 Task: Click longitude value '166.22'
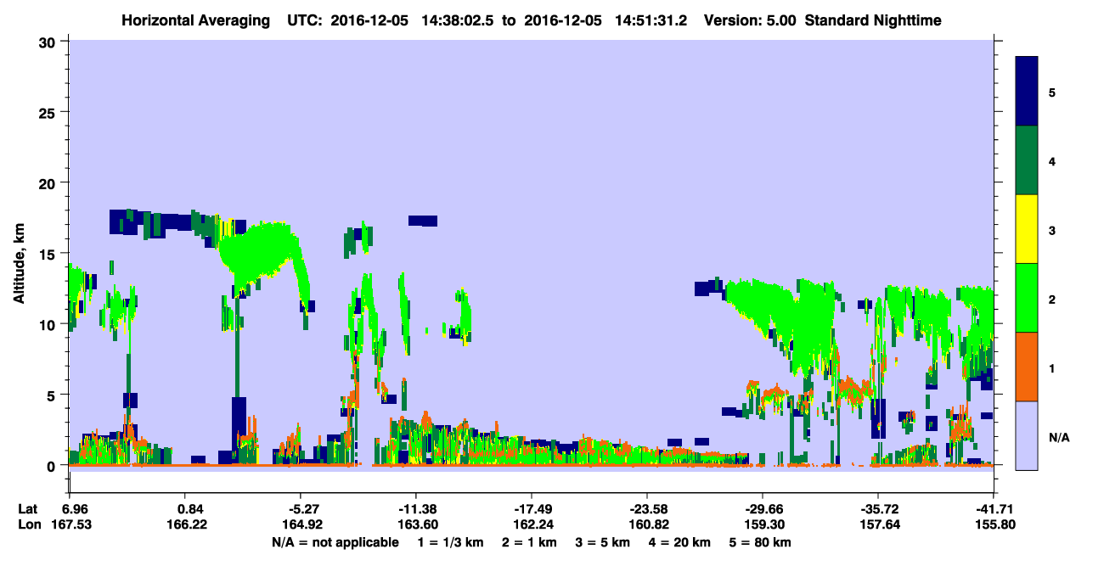[x=189, y=524]
